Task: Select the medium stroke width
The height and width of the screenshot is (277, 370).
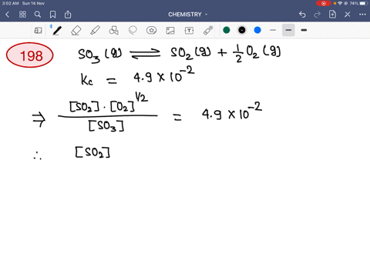Action: click(x=288, y=30)
